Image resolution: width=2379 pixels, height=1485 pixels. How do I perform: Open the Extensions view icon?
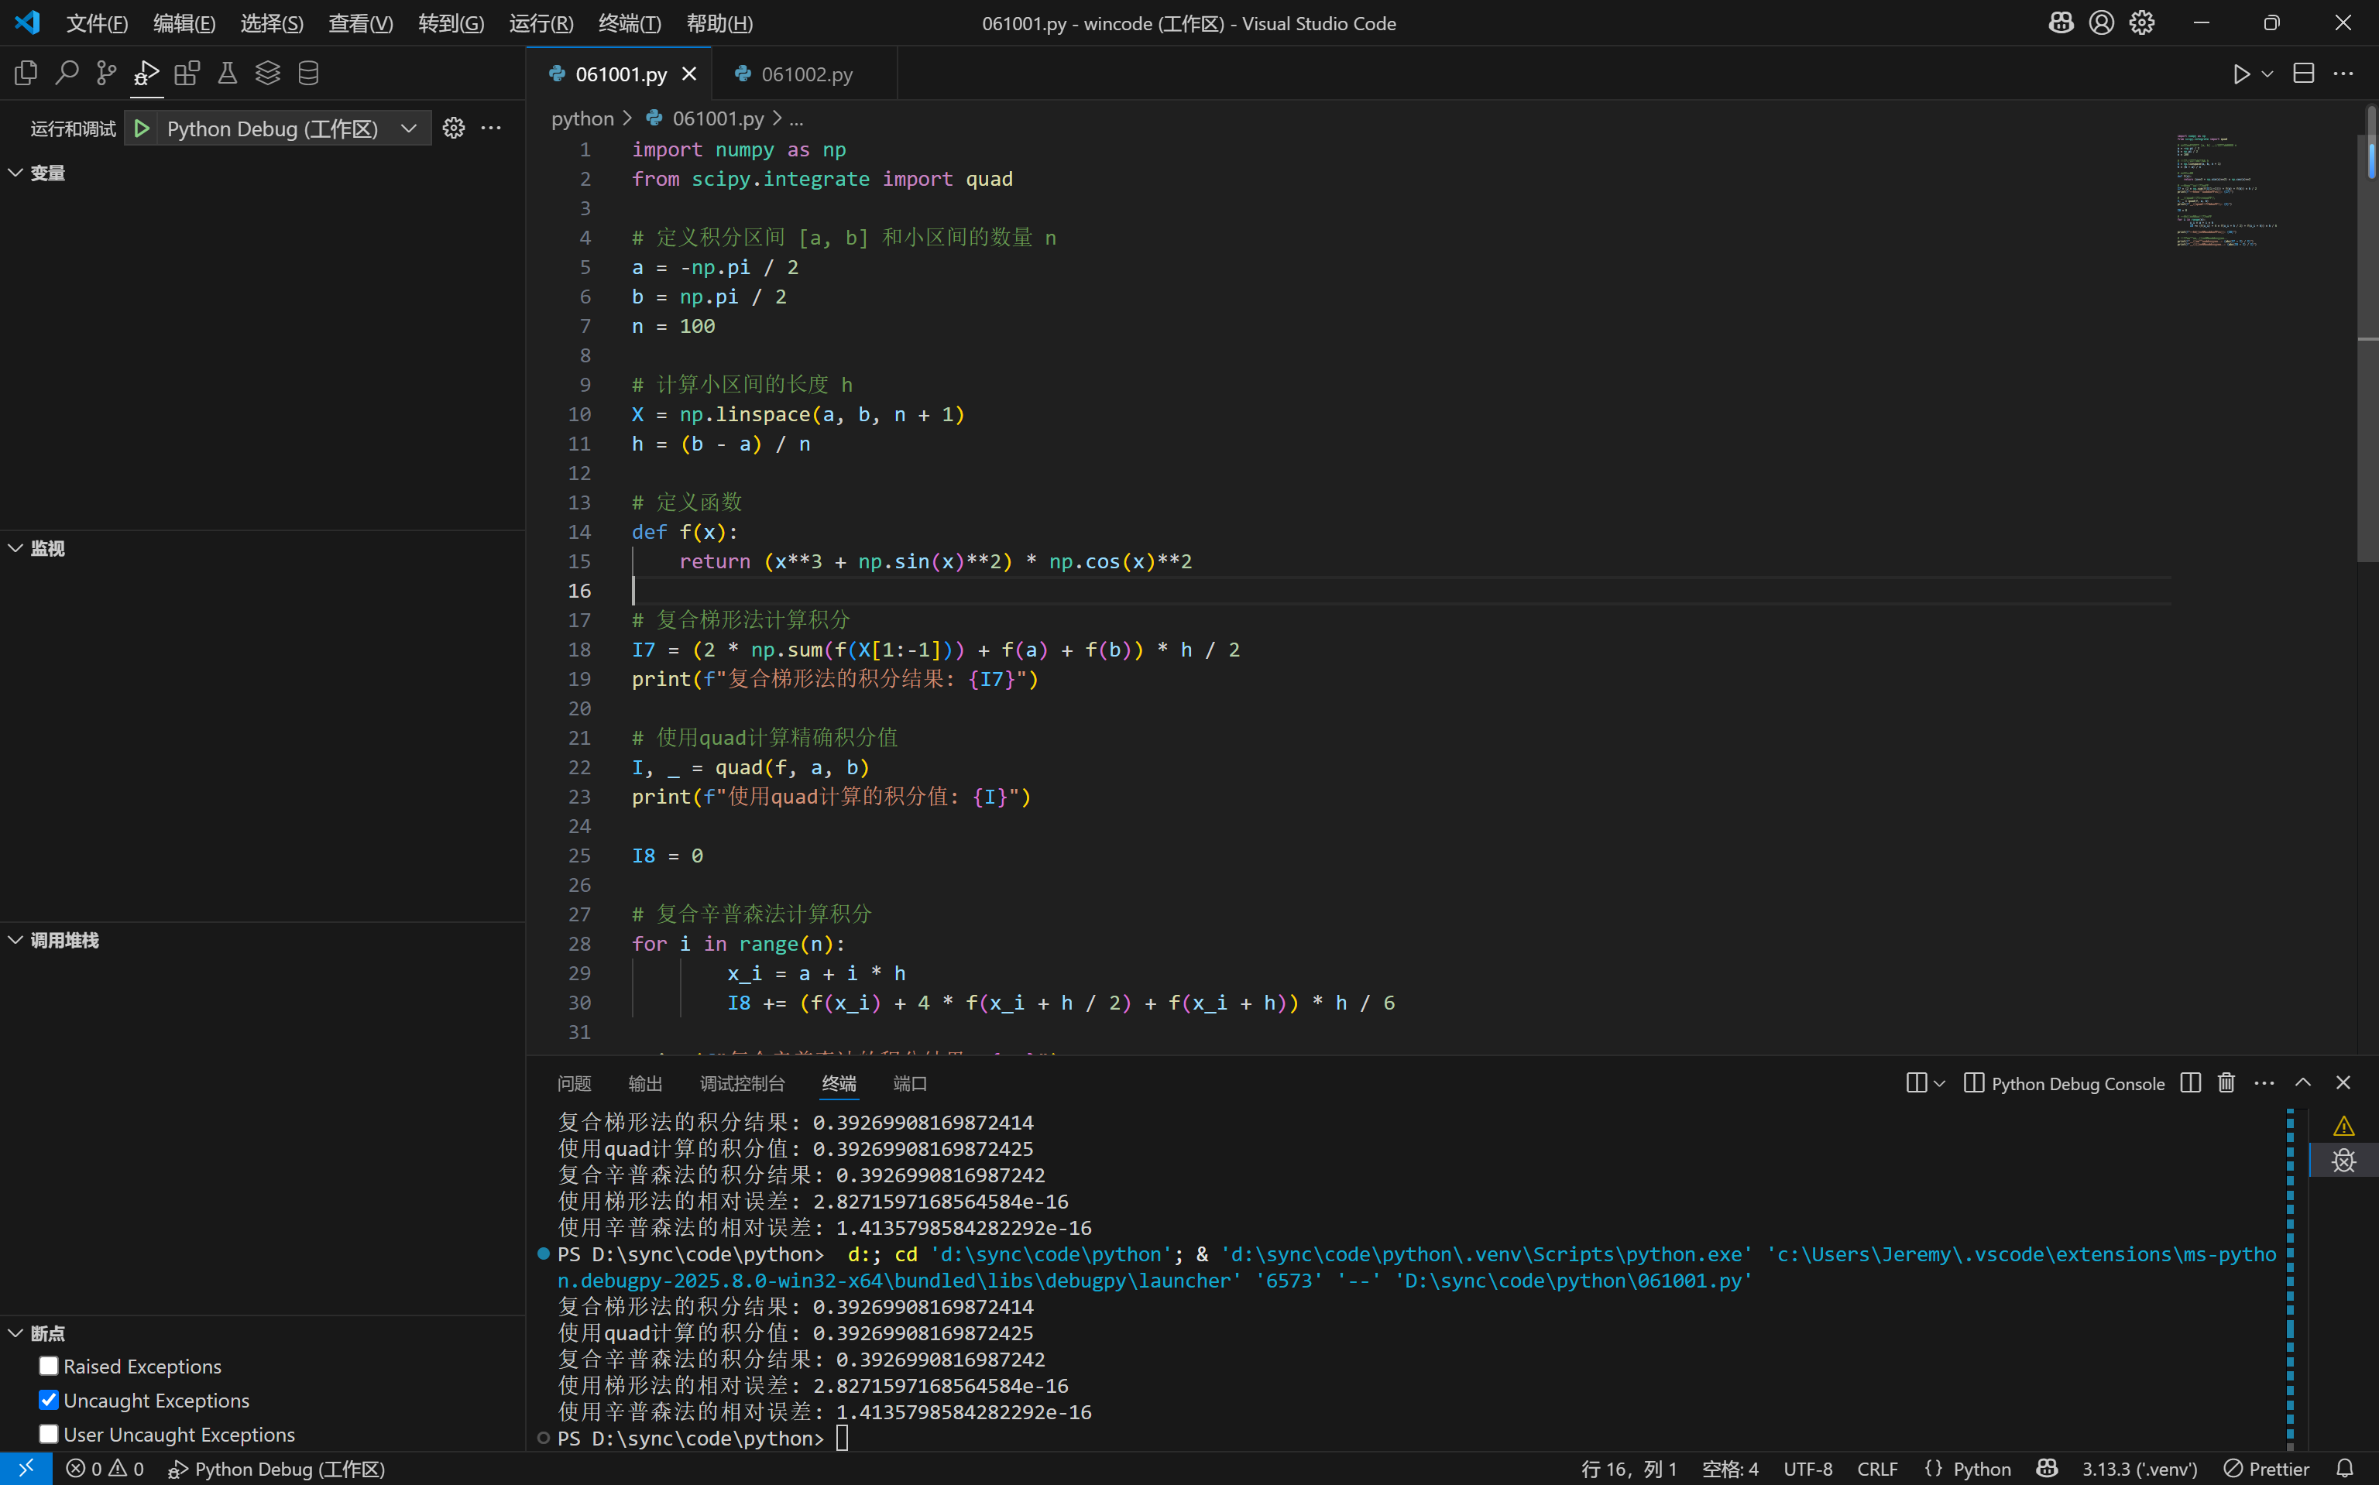click(x=187, y=73)
